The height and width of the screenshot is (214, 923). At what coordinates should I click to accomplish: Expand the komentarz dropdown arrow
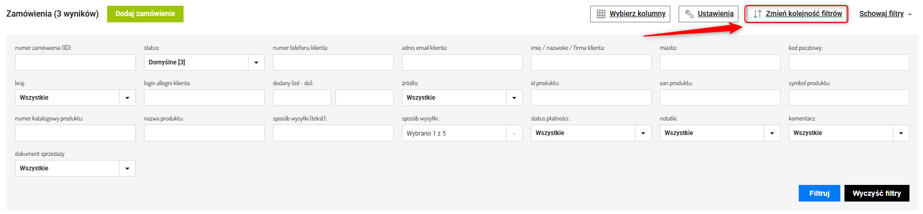901,133
